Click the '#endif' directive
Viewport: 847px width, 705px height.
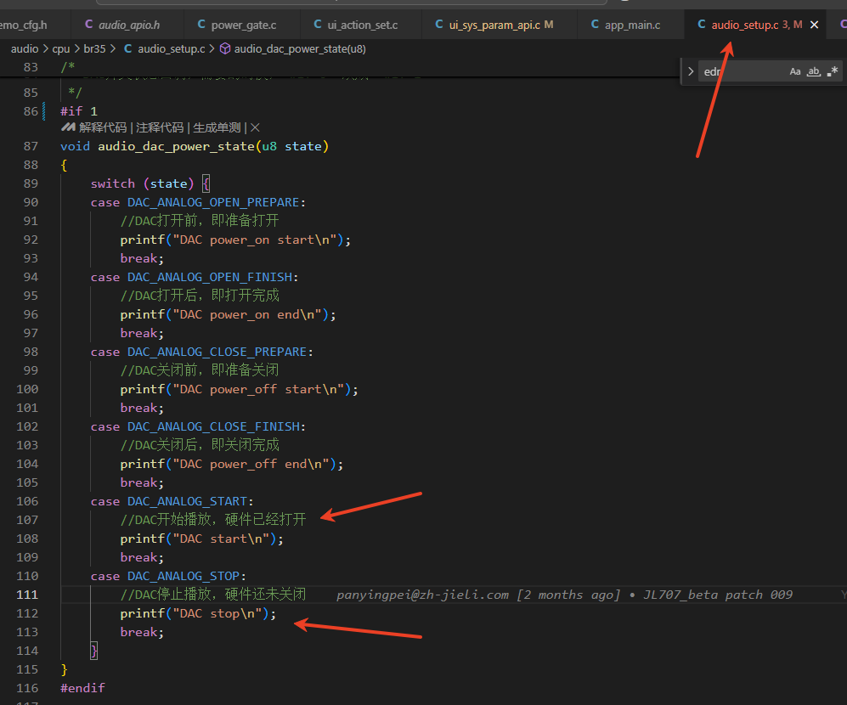coord(82,688)
